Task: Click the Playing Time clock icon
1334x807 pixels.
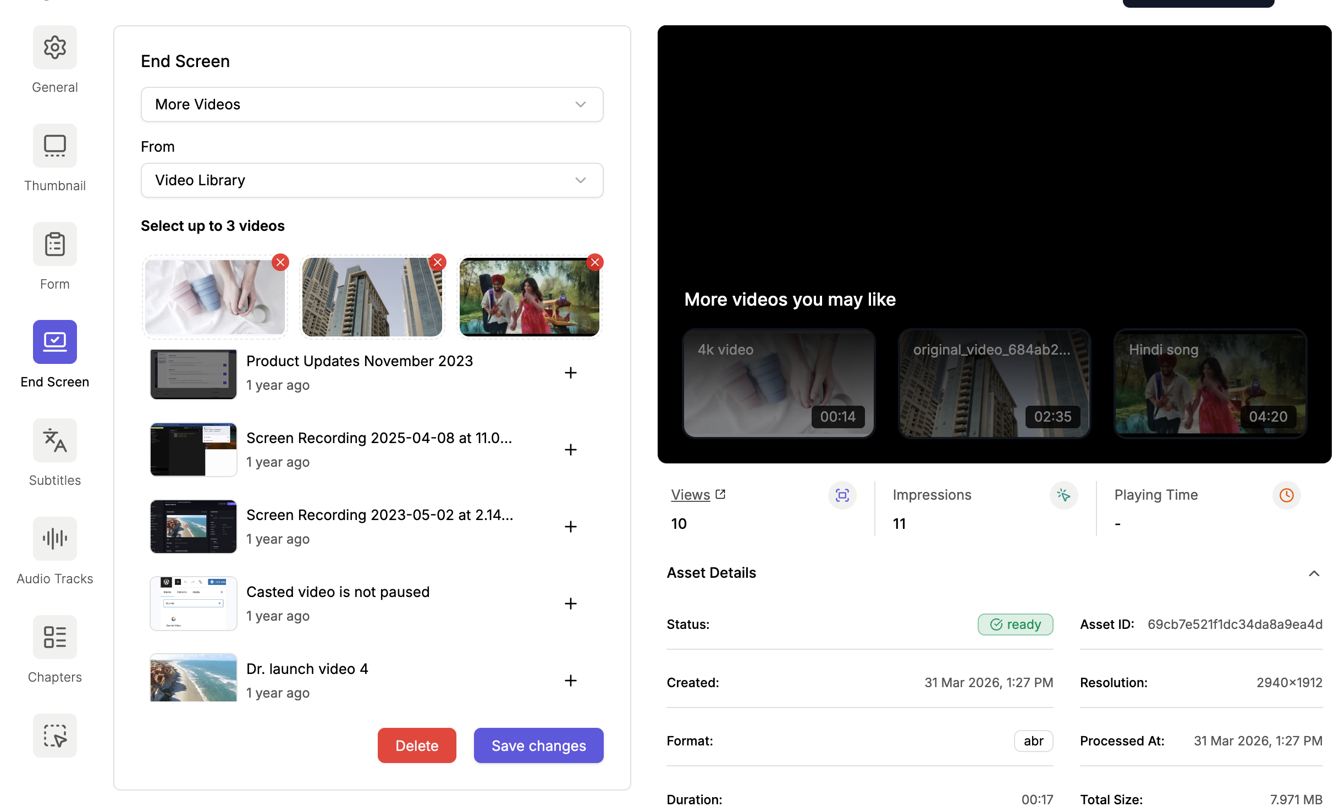Action: point(1286,495)
